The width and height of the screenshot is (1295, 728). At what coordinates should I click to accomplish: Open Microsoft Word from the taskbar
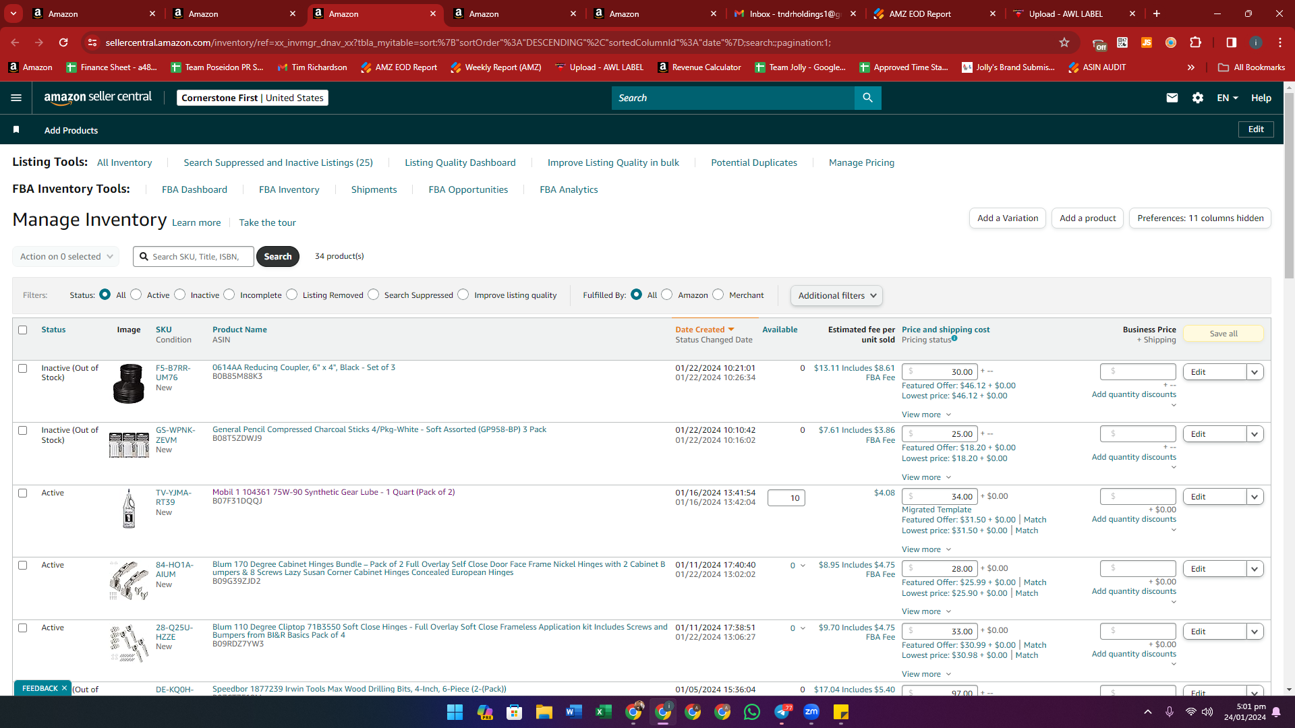pos(573,712)
